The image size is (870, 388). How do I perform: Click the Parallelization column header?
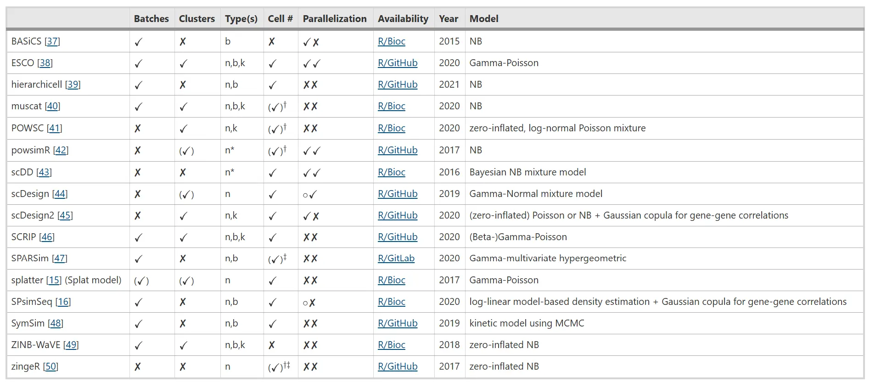click(x=335, y=19)
